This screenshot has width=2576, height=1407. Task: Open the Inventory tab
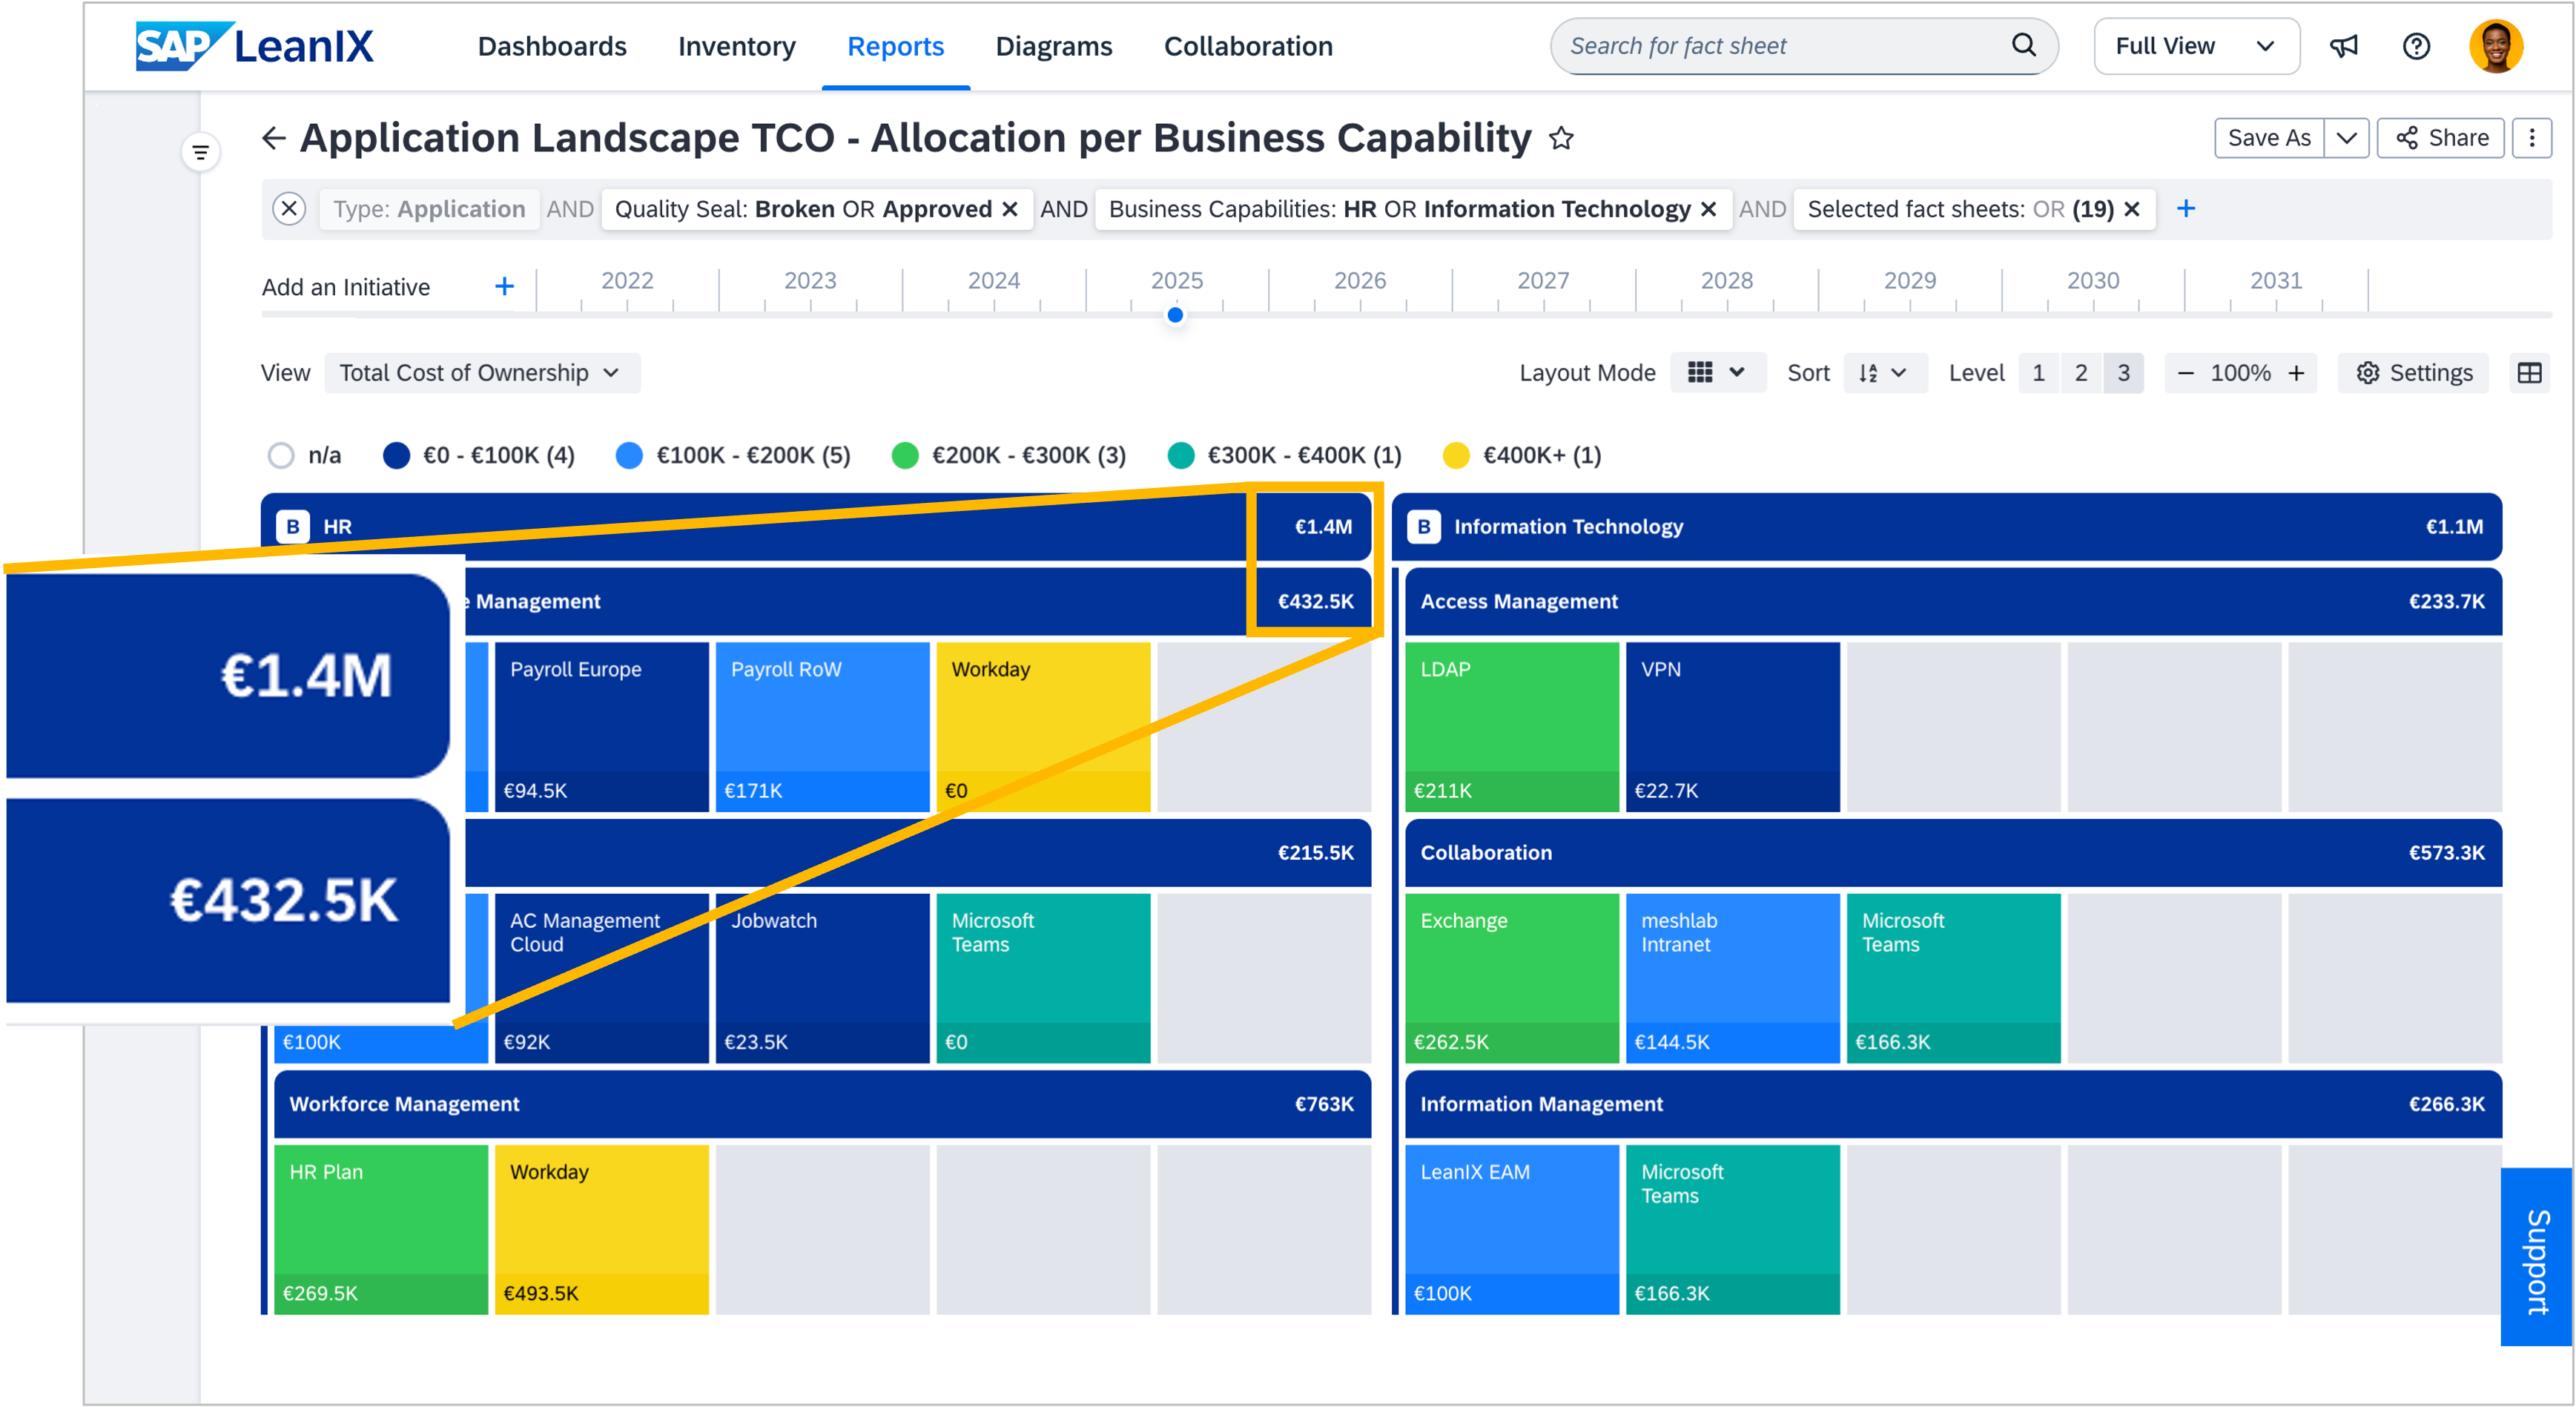[x=736, y=46]
